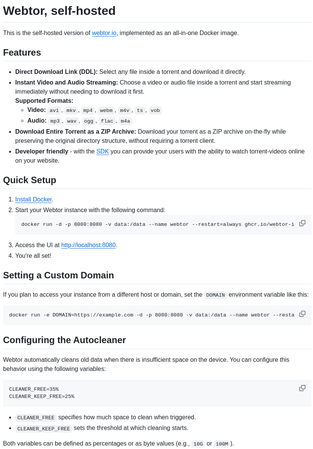Click the Features section heading
Screen dimensions: 313x449
22,53
